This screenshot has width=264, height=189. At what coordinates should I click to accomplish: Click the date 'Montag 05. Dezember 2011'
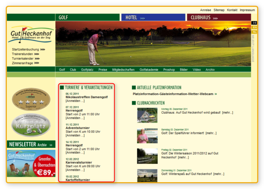tap(174, 109)
